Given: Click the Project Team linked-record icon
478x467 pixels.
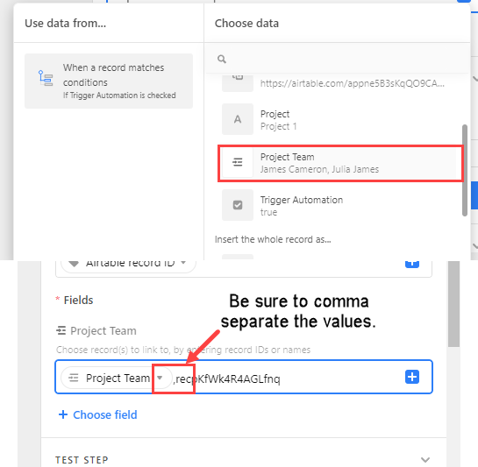Looking at the screenshot, I should 238,162.
